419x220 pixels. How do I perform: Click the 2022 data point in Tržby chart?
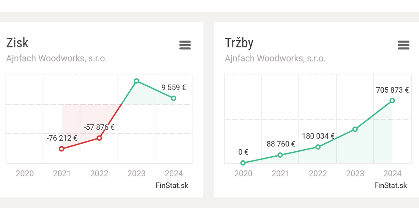pos(318,147)
